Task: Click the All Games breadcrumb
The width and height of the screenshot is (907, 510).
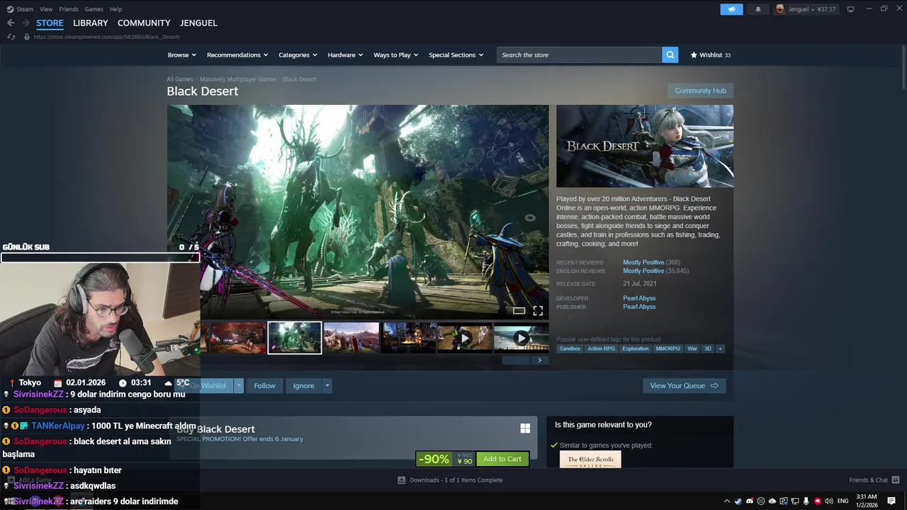Action: (180, 79)
